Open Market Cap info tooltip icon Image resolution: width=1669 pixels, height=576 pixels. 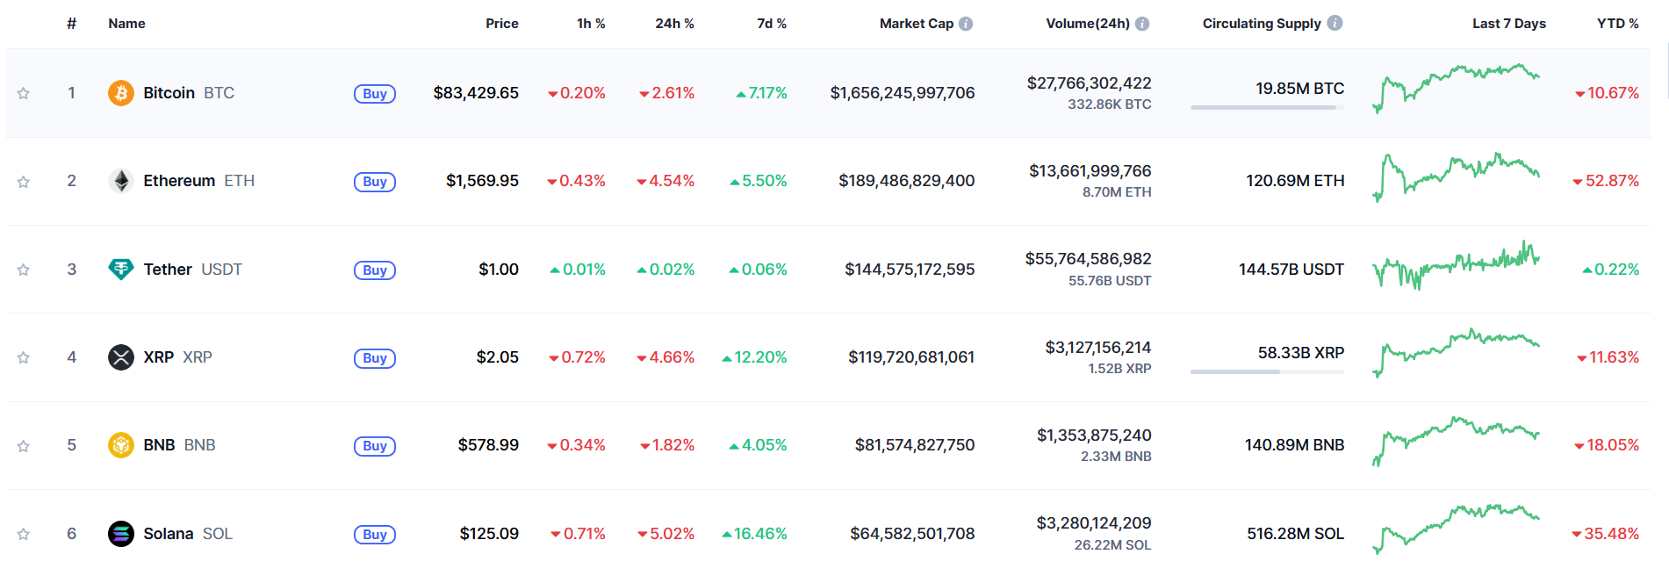coord(966,24)
